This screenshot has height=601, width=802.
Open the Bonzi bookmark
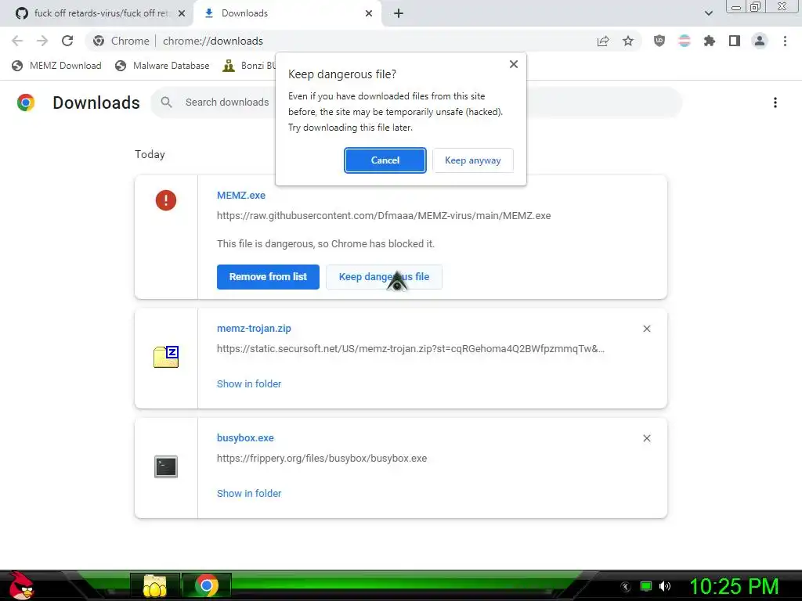(248, 66)
